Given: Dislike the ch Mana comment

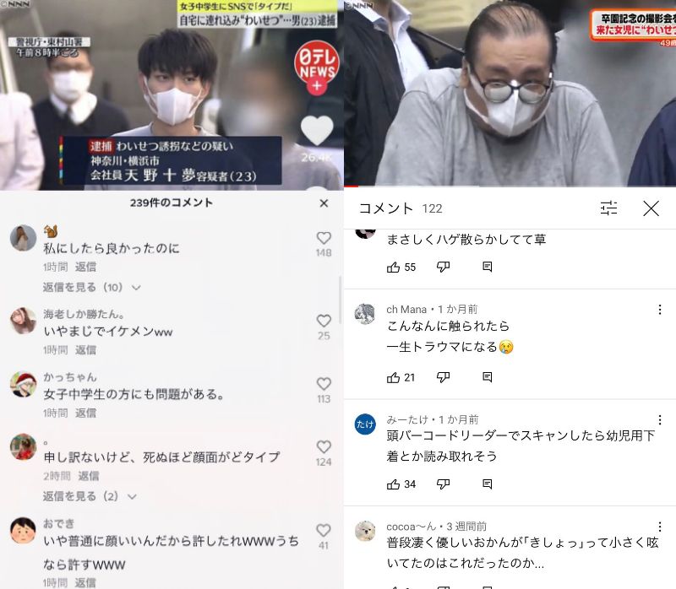Looking at the screenshot, I should (443, 377).
